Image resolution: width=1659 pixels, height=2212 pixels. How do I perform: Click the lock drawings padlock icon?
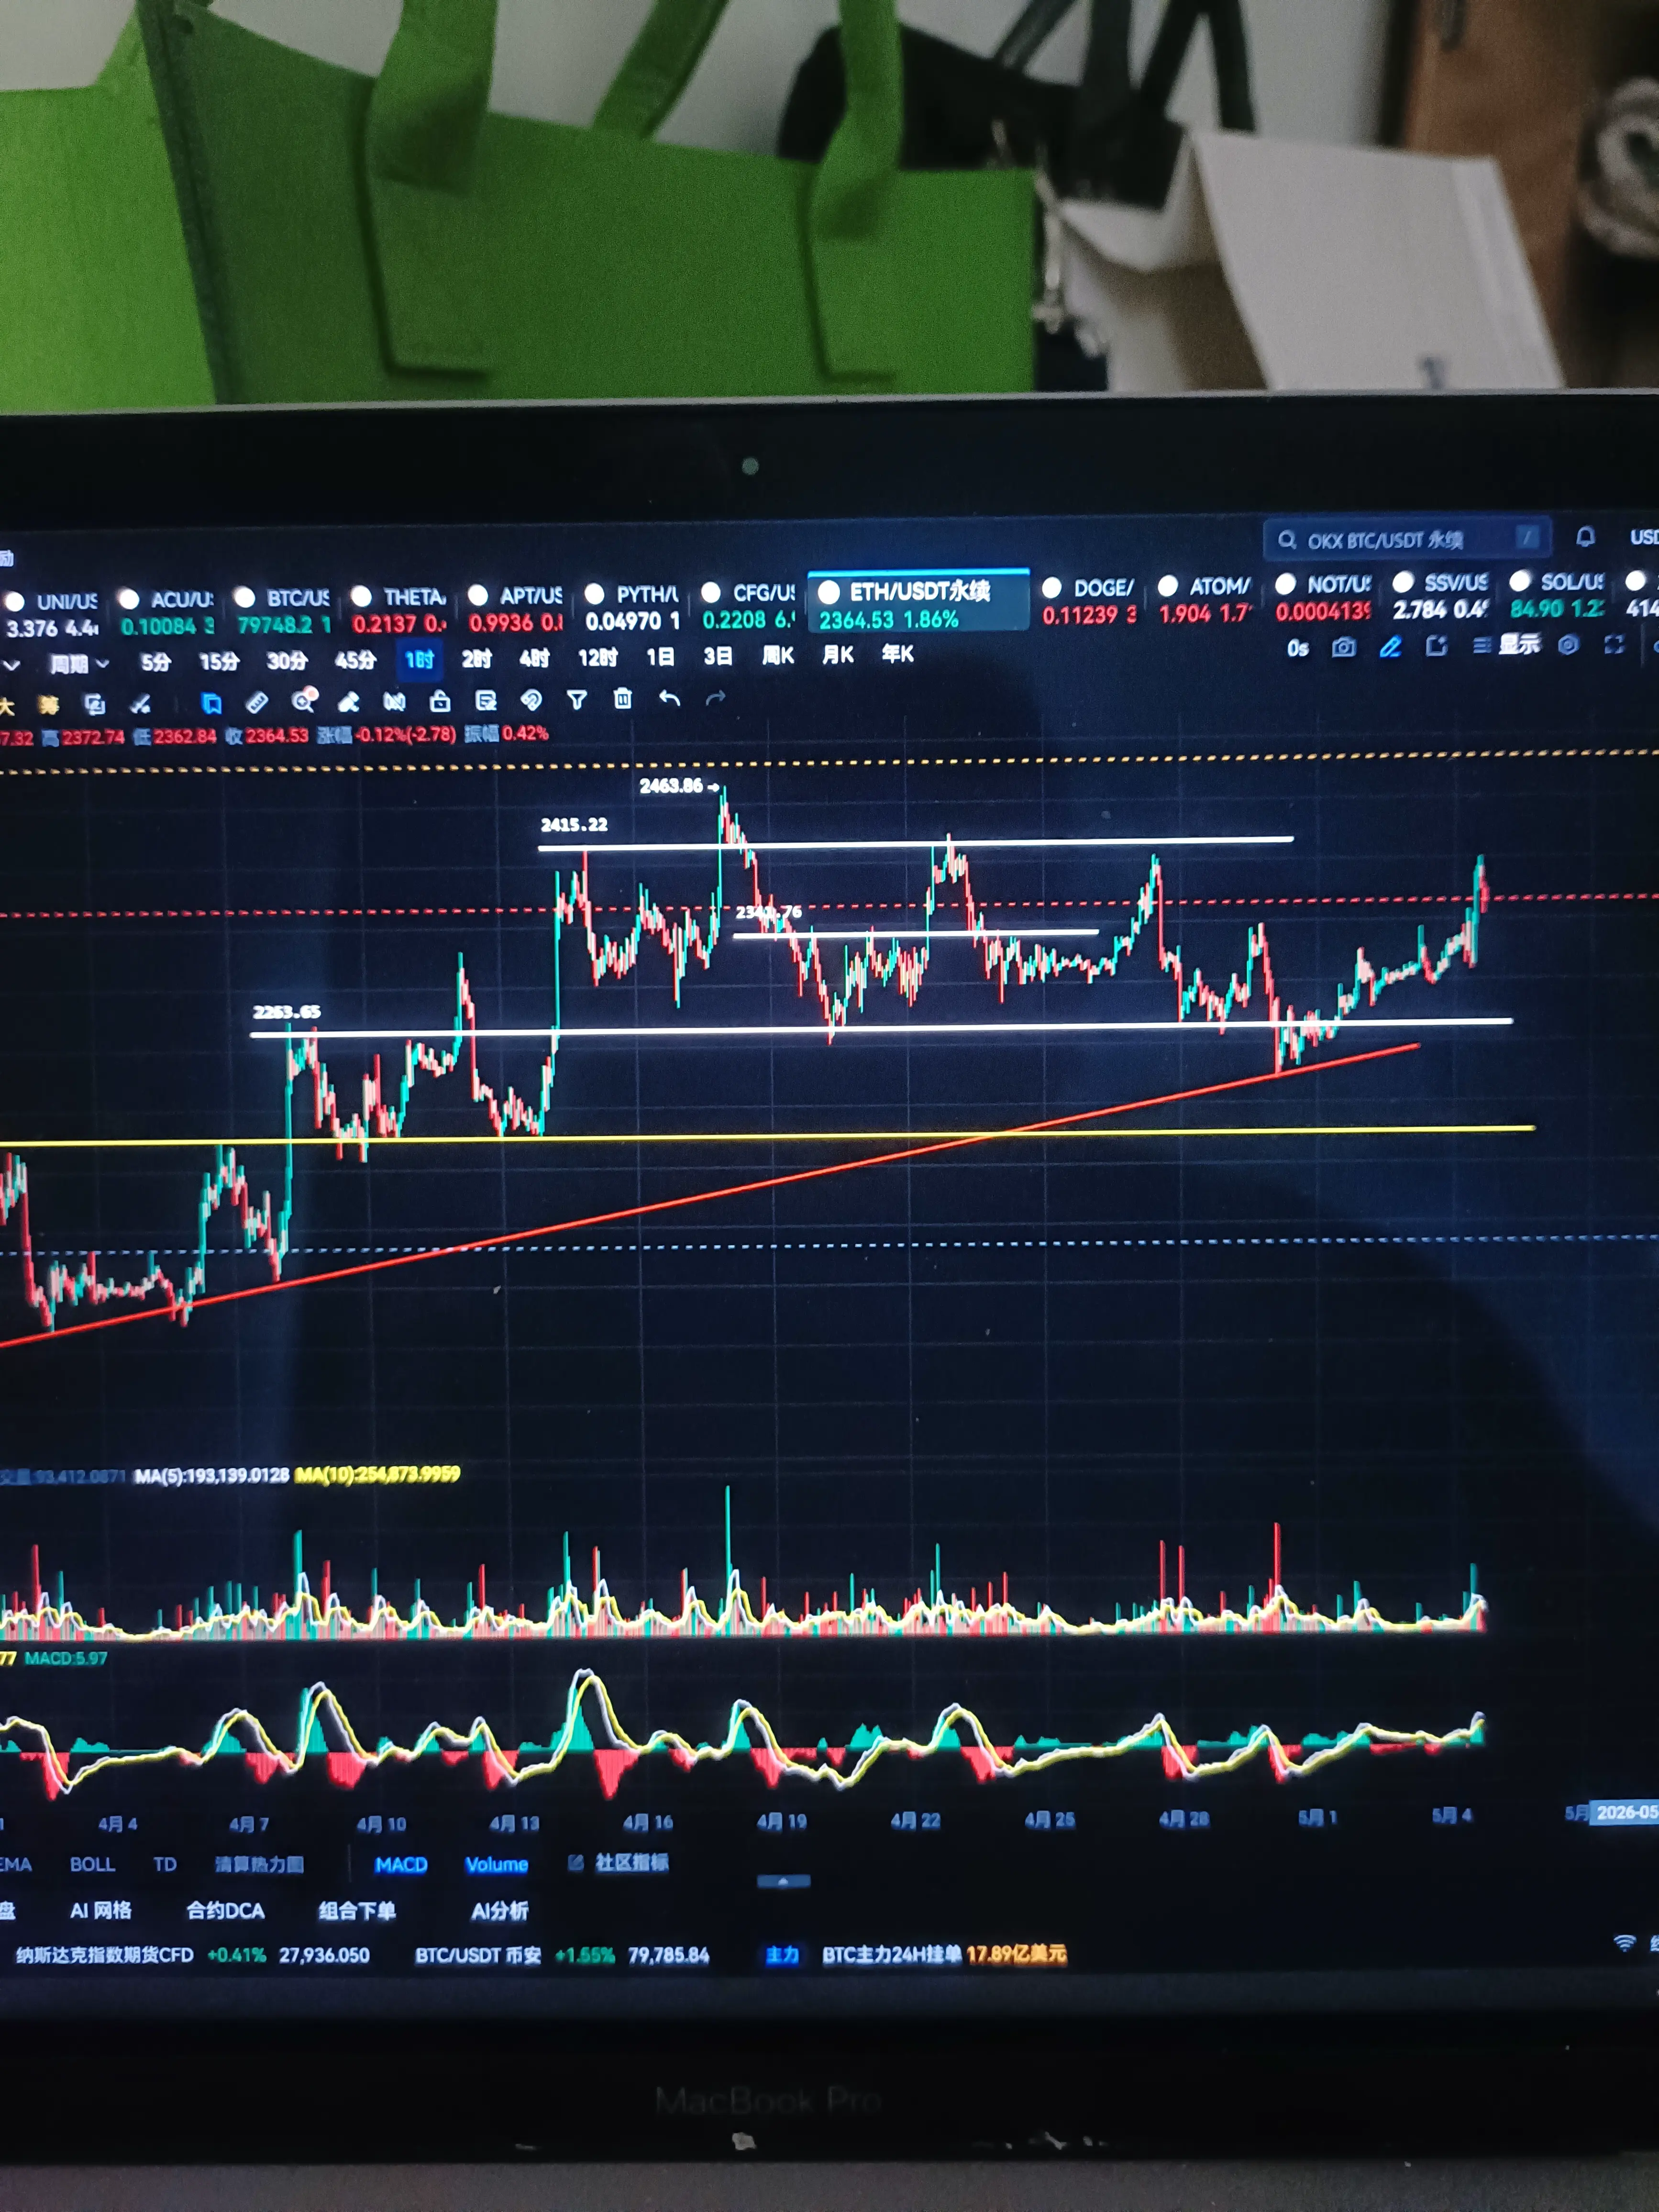pyautogui.click(x=440, y=701)
